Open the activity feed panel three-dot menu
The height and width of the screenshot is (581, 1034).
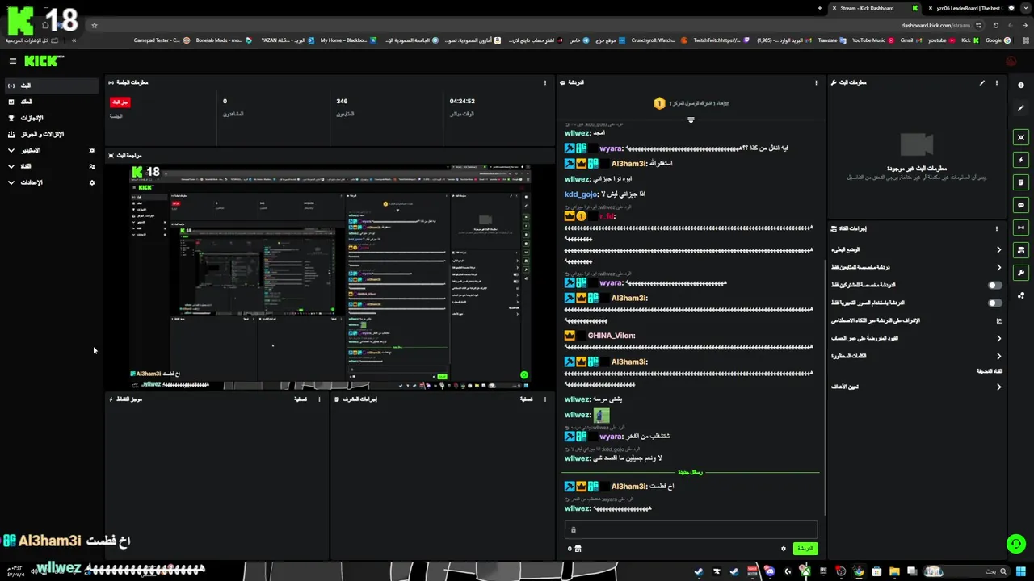coord(319,399)
